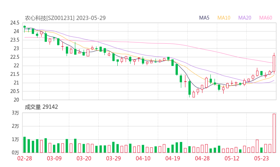Click the MA20 legend label
Viewport: 280px width, 167px height.
tap(245, 18)
